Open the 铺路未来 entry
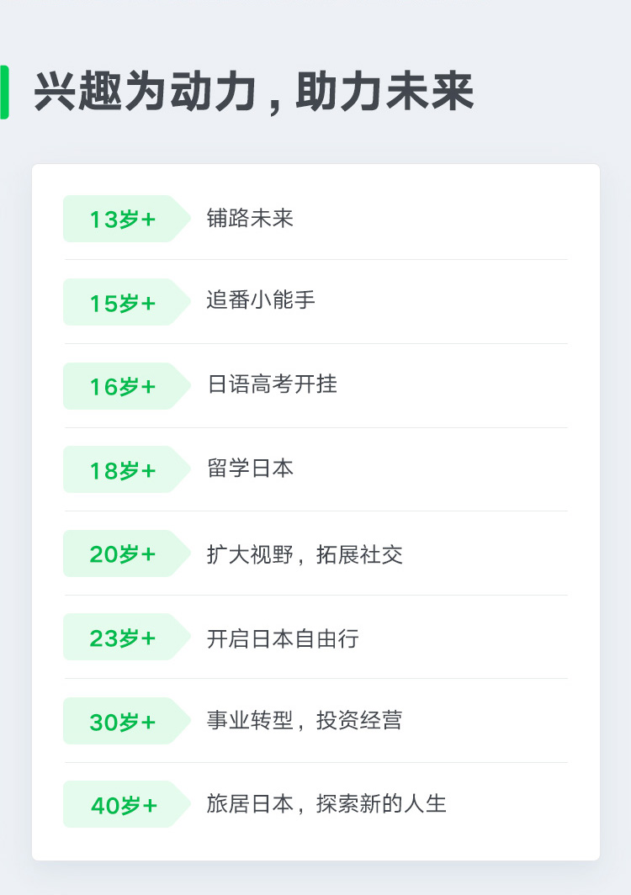 (x=250, y=218)
